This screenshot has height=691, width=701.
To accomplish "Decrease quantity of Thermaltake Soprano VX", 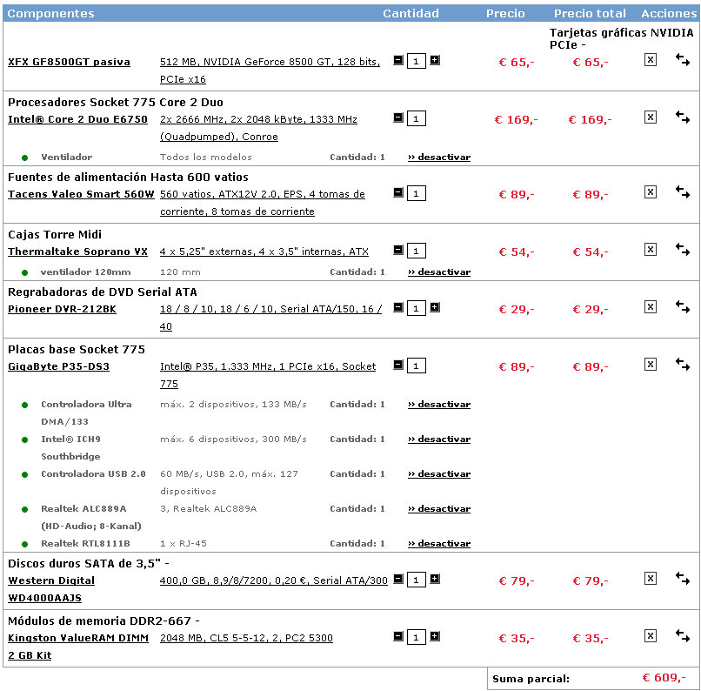I will point(398,250).
